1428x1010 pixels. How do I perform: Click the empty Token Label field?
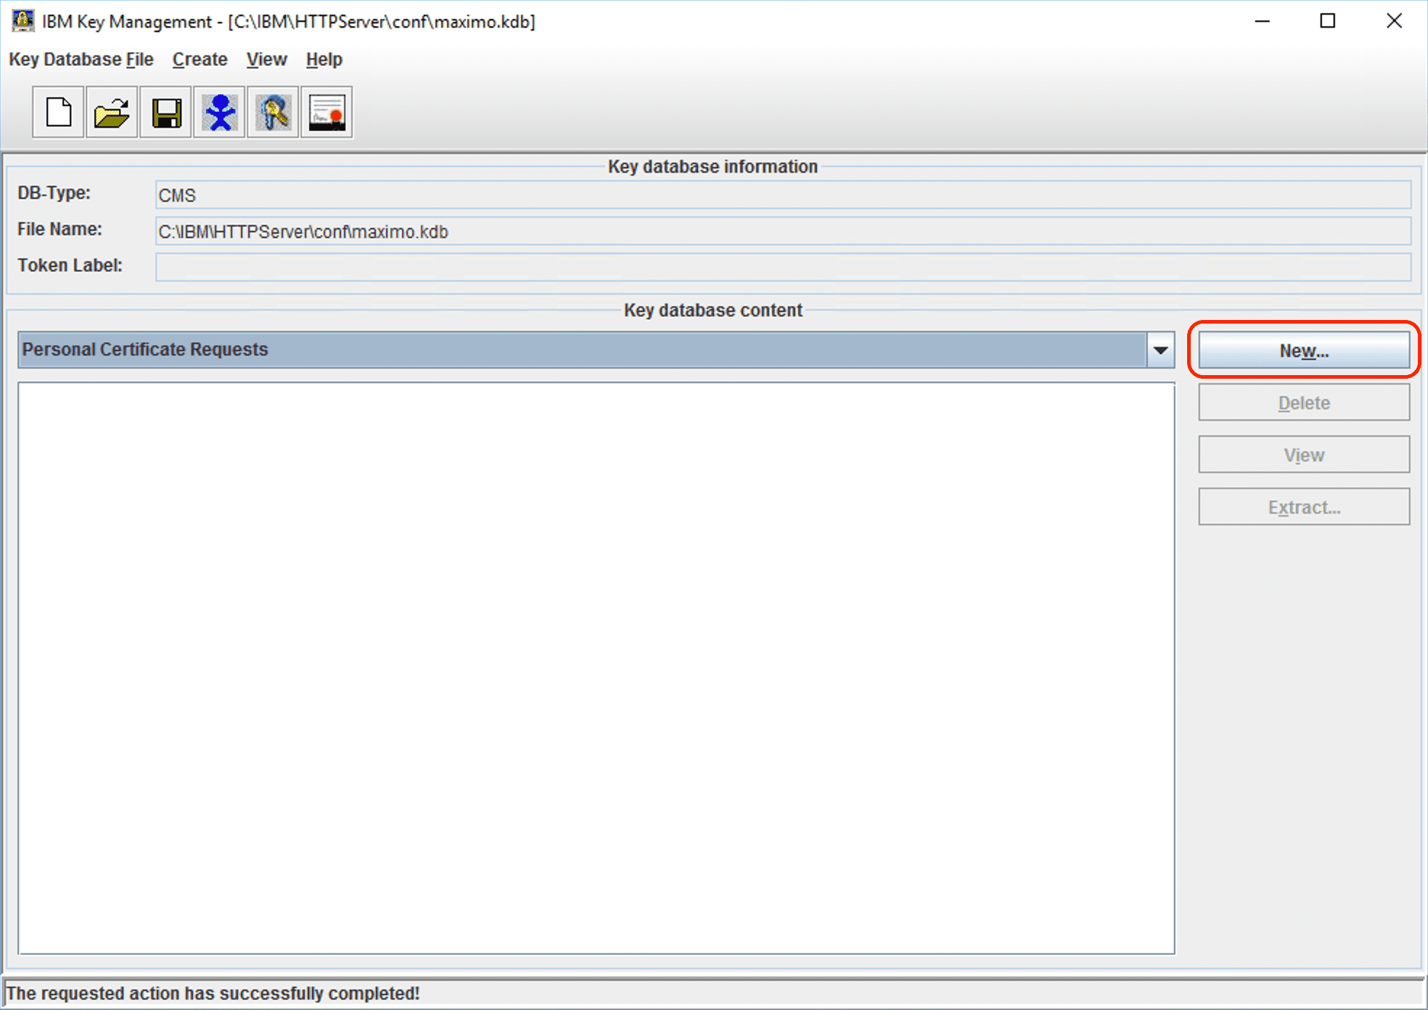(783, 267)
